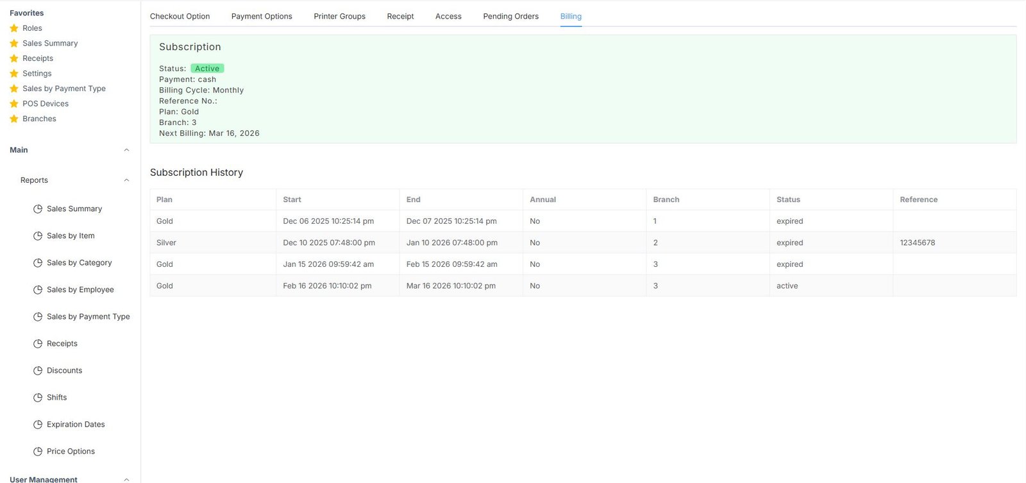This screenshot has height=483, width=1026.
Task: Toggle the User Management section chevron
Action: pos(126,479)
